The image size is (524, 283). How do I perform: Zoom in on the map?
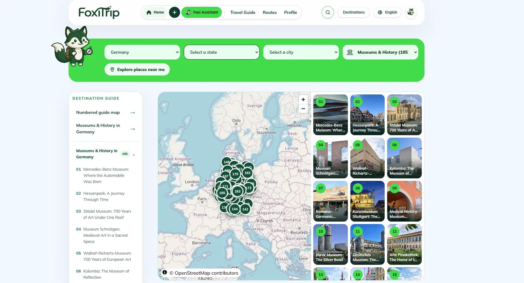pyautogui.click(x=303, y=99)
